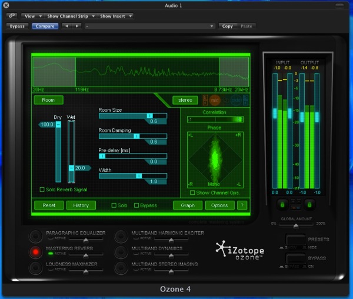353x299 pixels.
Task: Click the Bypass button in header
Action: click(x=17, y=26)
